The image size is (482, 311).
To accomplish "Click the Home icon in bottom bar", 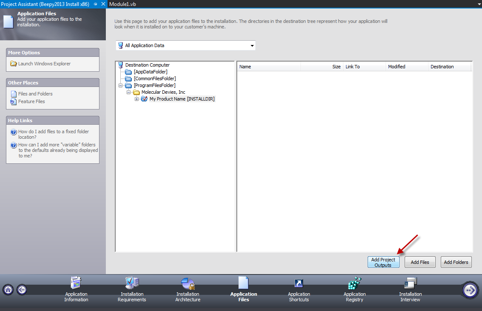I will coord(8,289).
